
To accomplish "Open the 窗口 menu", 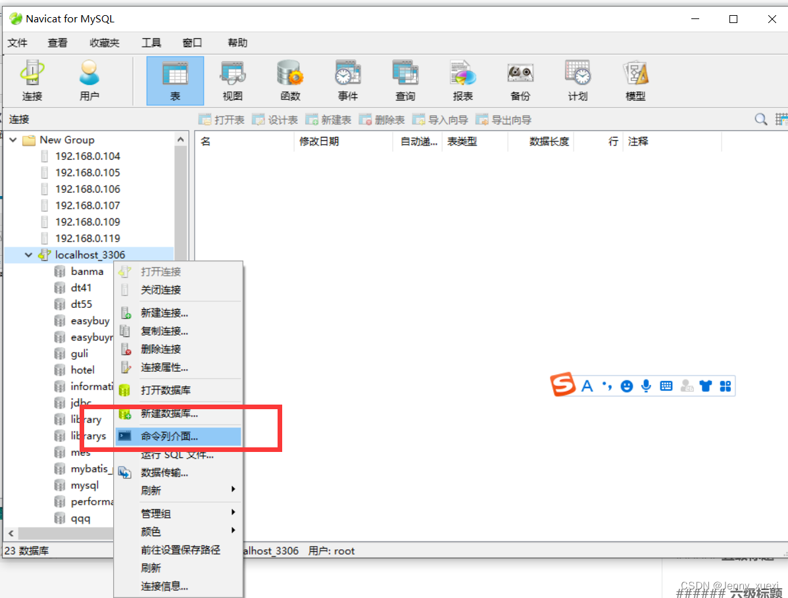I will coord(192,43).
